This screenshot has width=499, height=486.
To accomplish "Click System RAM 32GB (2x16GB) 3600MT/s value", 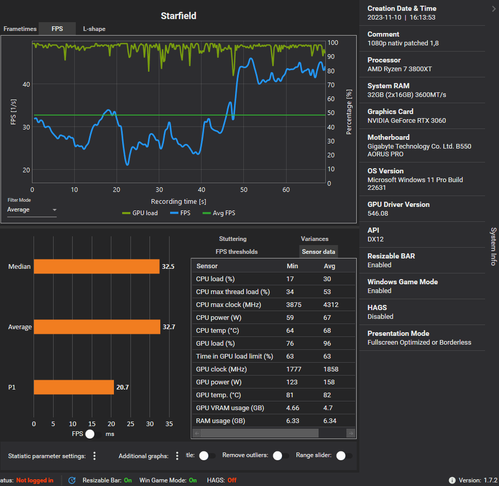I will click(x=407, y=95).
